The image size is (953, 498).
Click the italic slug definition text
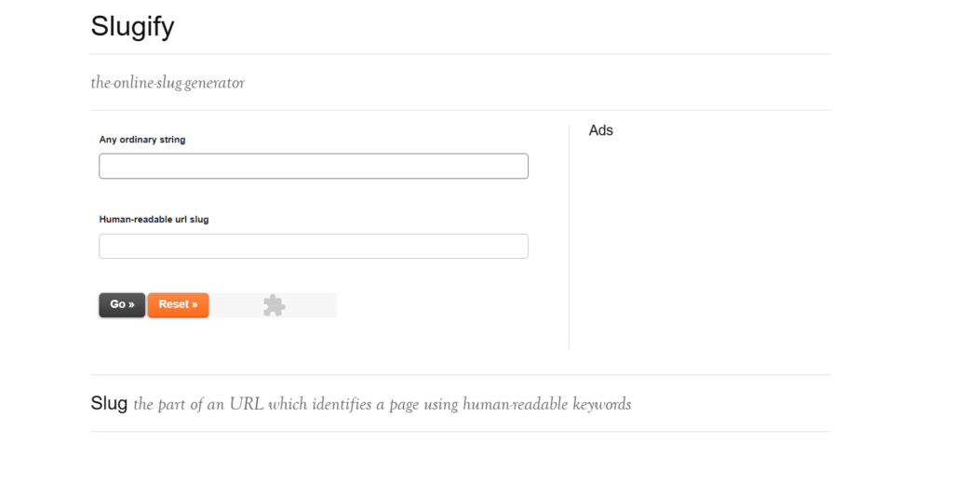tap(383, 404)
